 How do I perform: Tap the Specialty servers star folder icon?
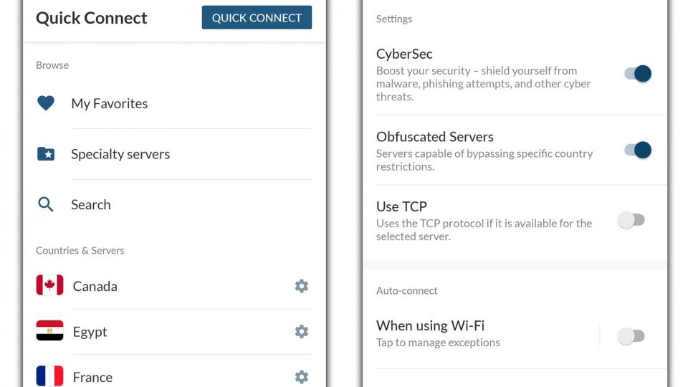(x=46, y=154)
